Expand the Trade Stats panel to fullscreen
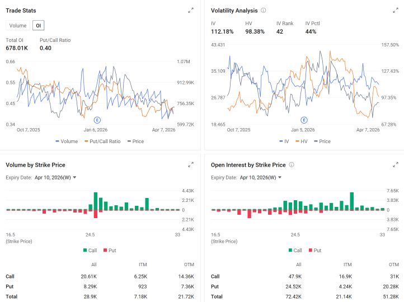This screenshot has height=302, width=404. tap(191, 11)
